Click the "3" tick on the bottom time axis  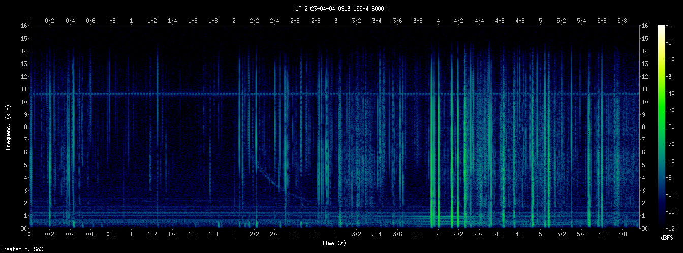336,235
